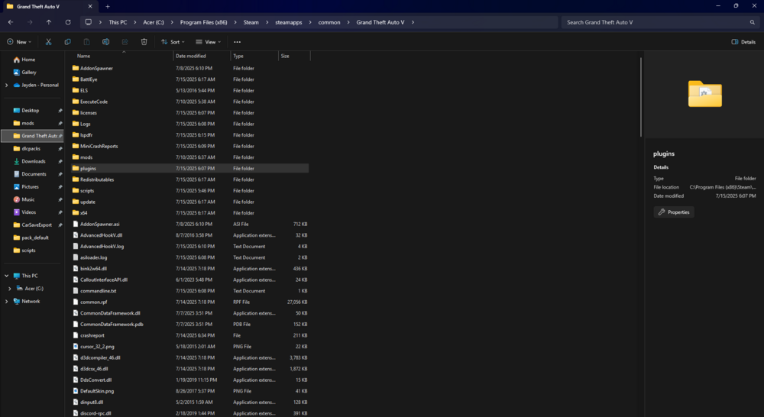The image size is (764, 417).
Task: Toggle the Details pane button
Action: 743,42
